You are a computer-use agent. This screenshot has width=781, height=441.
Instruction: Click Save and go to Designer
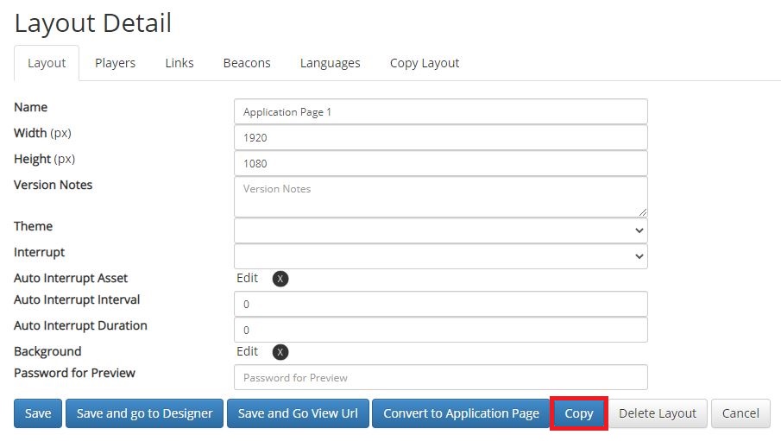[x=144, y=413]
